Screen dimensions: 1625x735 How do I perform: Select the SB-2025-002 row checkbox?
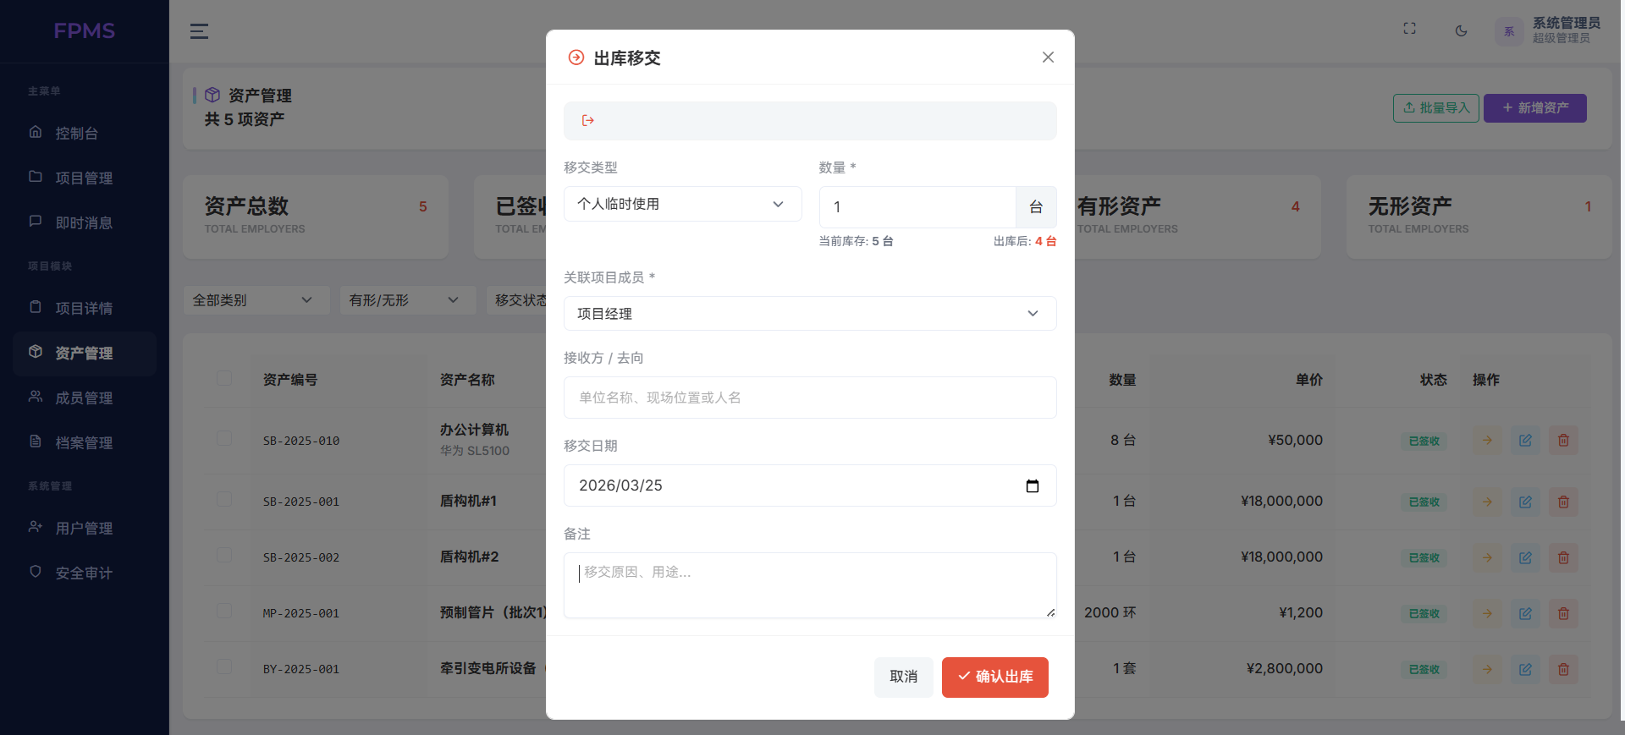click(224, 555)
